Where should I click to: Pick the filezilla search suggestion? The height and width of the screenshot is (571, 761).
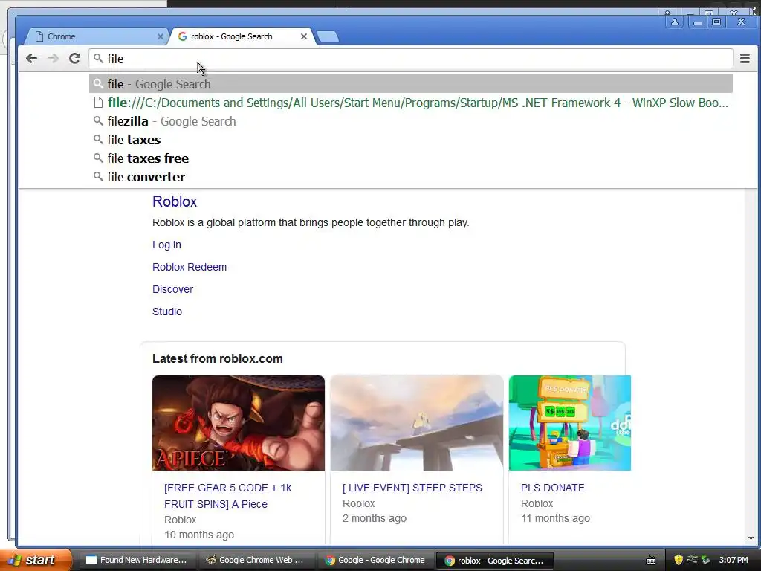410,121
